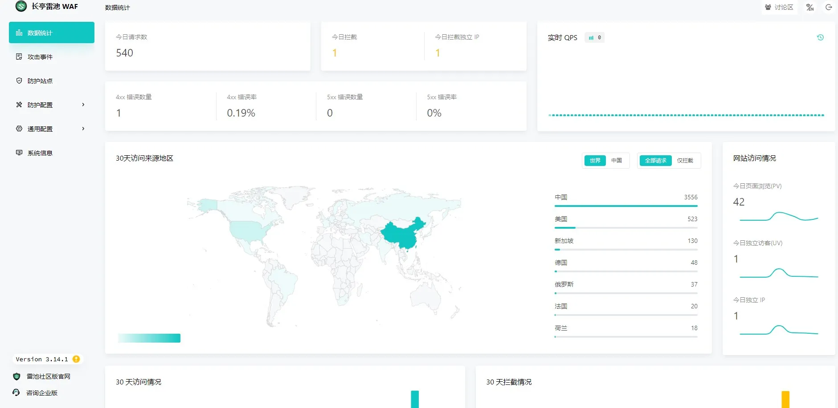Click the 长亭雷池 WAF logo icon

pos(21,6)
